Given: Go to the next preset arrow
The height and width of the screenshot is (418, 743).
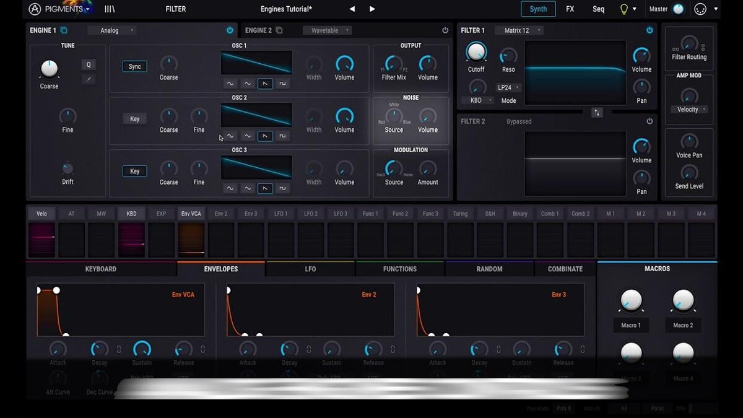Looking at the screenshot, I should 372,9.
